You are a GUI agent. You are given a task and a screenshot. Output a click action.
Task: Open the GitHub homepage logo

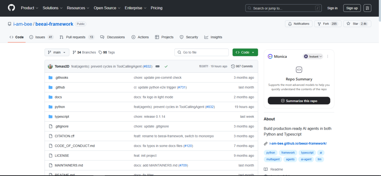(x=12, y=8)
